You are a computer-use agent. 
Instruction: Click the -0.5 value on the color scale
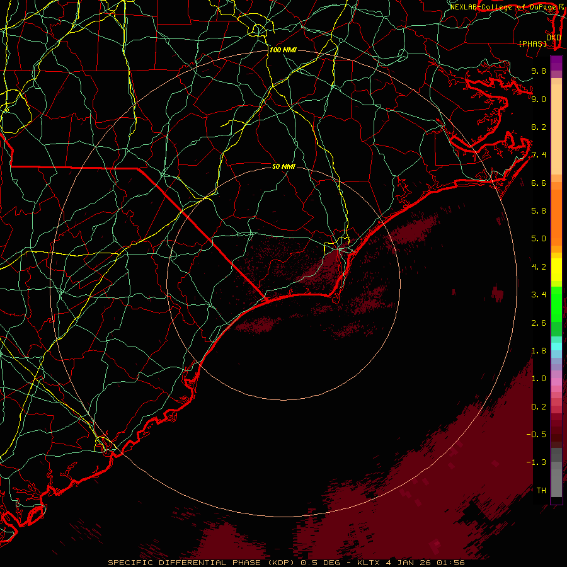coord(536,435)
